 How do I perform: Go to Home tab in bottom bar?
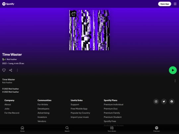(23, 129)
